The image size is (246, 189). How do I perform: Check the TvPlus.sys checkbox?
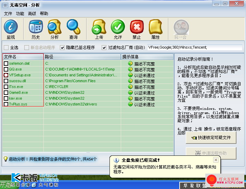pyautogui.click(x=6, y=104)
